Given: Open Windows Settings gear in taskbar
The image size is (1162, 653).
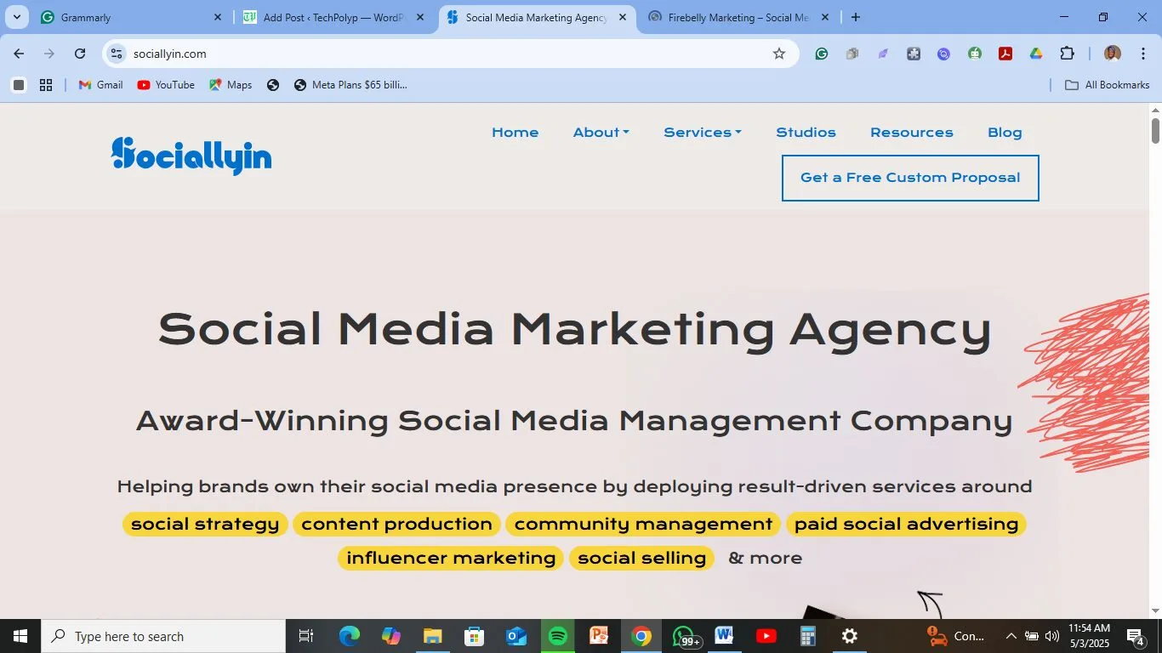Looking at the screenshot, I should click(849, 636).
